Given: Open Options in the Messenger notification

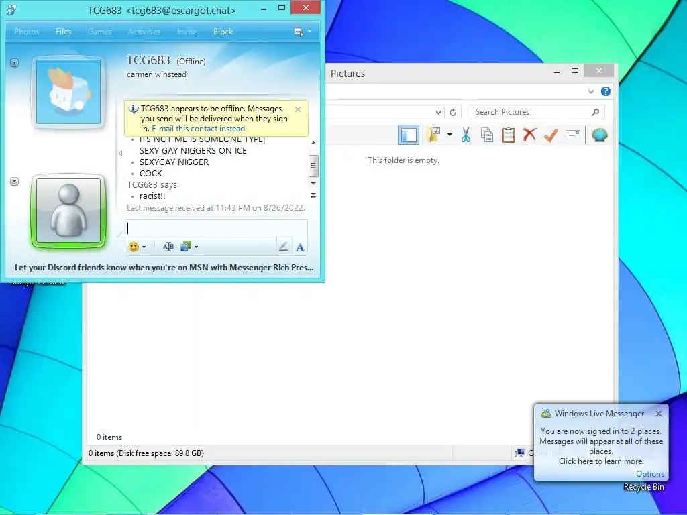Looking at the screenshot, I should coord(649,474).
